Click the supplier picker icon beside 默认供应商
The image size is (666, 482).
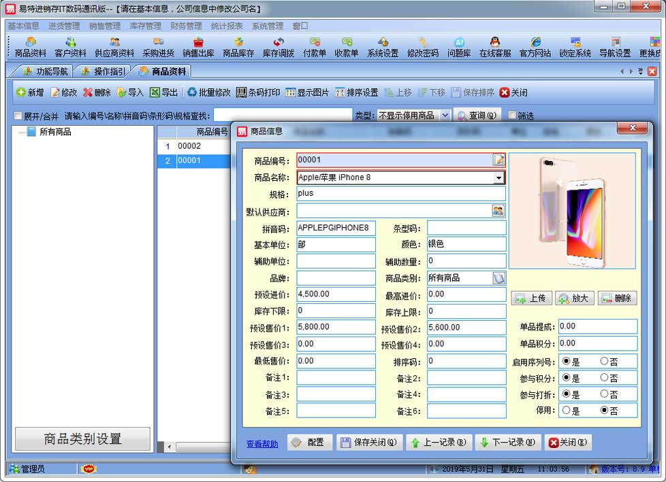point(498,211)
